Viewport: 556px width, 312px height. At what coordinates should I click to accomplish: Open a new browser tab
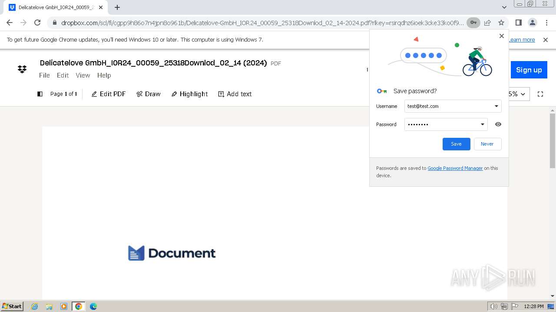tap(117, 7)
